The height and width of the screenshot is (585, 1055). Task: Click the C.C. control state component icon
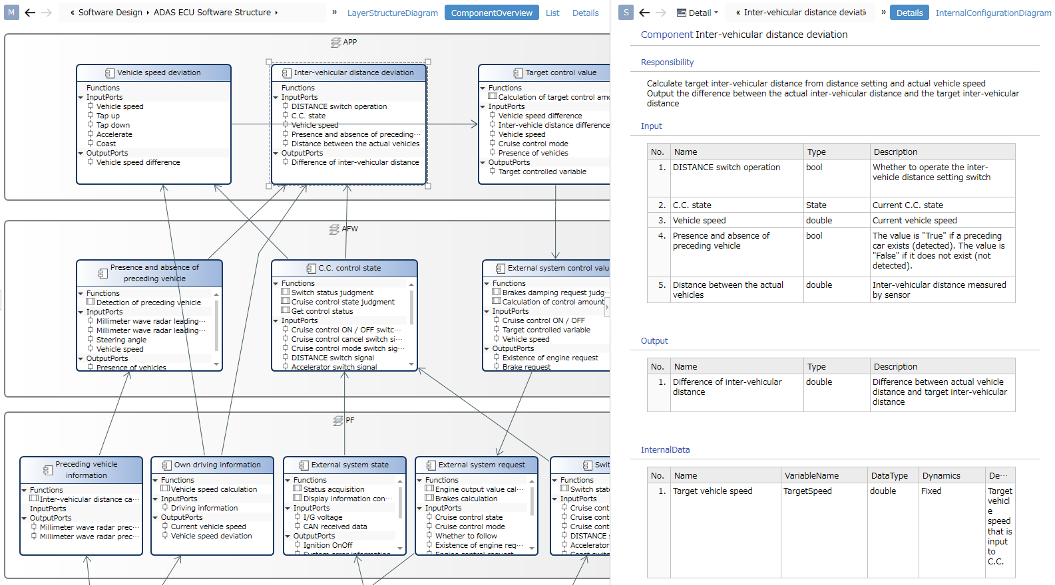[x=311, y=269]
